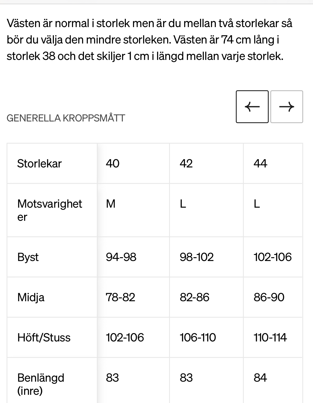Click the 94-98 bust measurement
Screen dimensions: 313x403
(x=121, y=257)
